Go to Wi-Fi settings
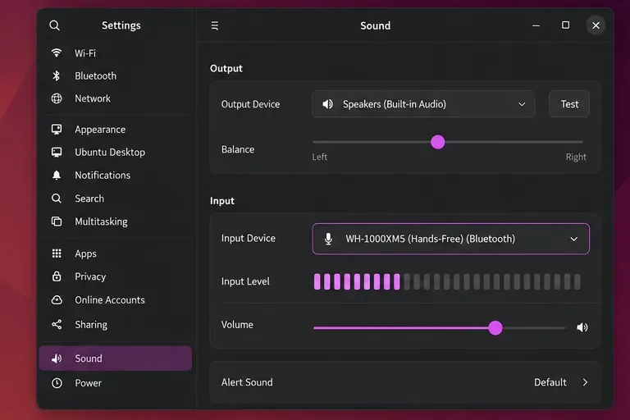630x420 pixels. point(116,53)
